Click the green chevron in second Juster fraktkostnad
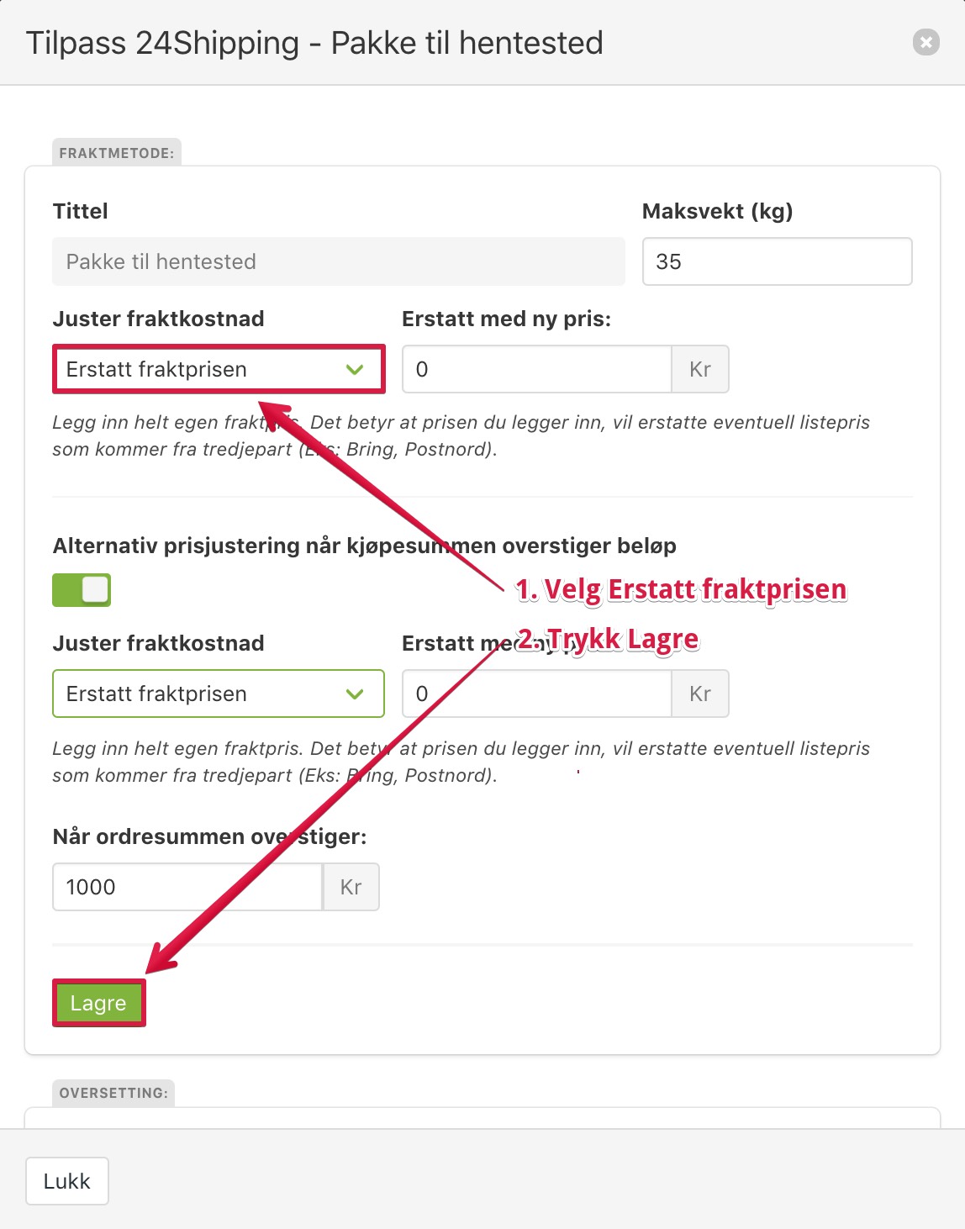965x1229 pixels. (x=355, y=694)
